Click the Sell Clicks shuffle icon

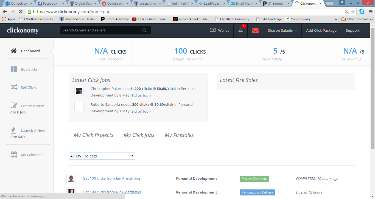coord(14,87)
